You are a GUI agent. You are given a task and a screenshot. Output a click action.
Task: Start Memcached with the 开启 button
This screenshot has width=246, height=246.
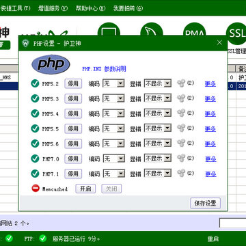85,189
